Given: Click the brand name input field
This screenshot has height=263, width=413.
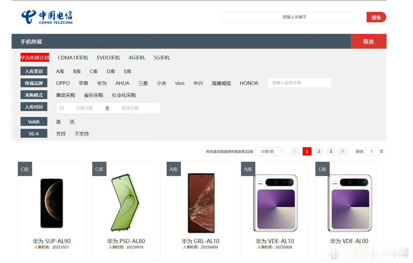Looking at the screenshot, I should click(x=299, y=83).
